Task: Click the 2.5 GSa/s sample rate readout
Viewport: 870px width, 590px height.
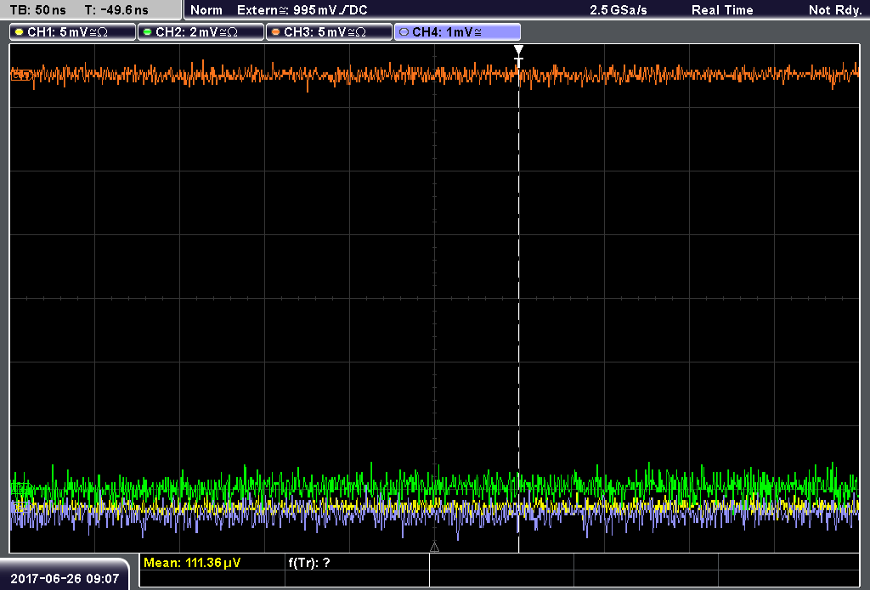Action: [619, 10]
